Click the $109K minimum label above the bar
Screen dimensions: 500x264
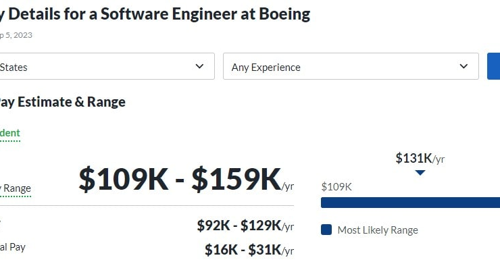[336, 186]
